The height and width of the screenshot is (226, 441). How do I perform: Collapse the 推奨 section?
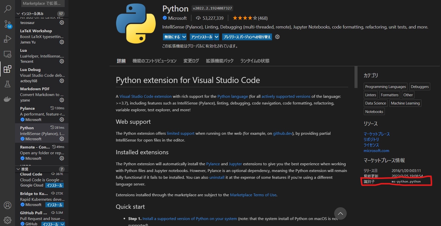point(18,169)
